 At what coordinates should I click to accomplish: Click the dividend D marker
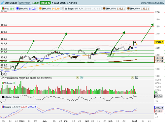click(82, 78)
